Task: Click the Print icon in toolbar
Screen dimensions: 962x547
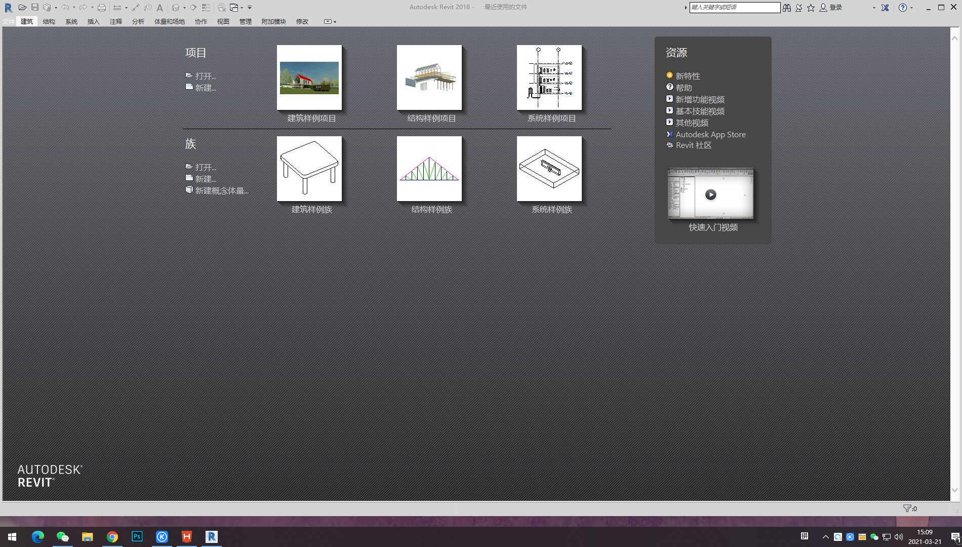Action: (102, 7)
